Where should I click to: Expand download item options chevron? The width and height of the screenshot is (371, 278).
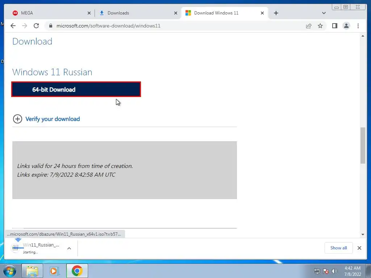(69, 248)
